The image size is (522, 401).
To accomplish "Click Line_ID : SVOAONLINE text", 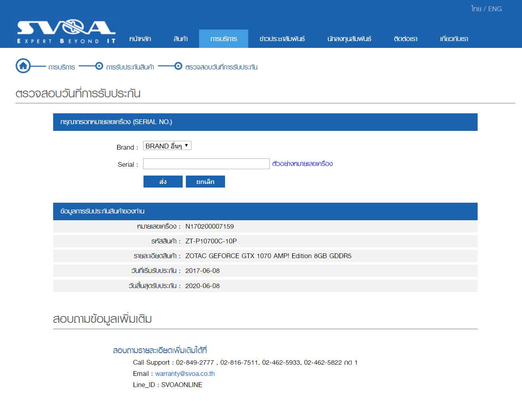I will 167,385.
